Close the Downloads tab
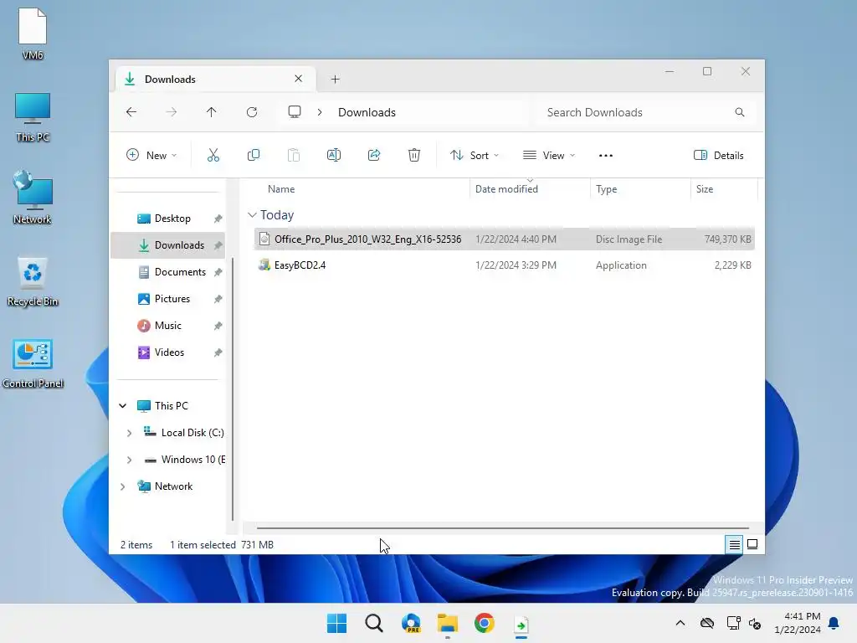The image size is (857, 643). 299,79
